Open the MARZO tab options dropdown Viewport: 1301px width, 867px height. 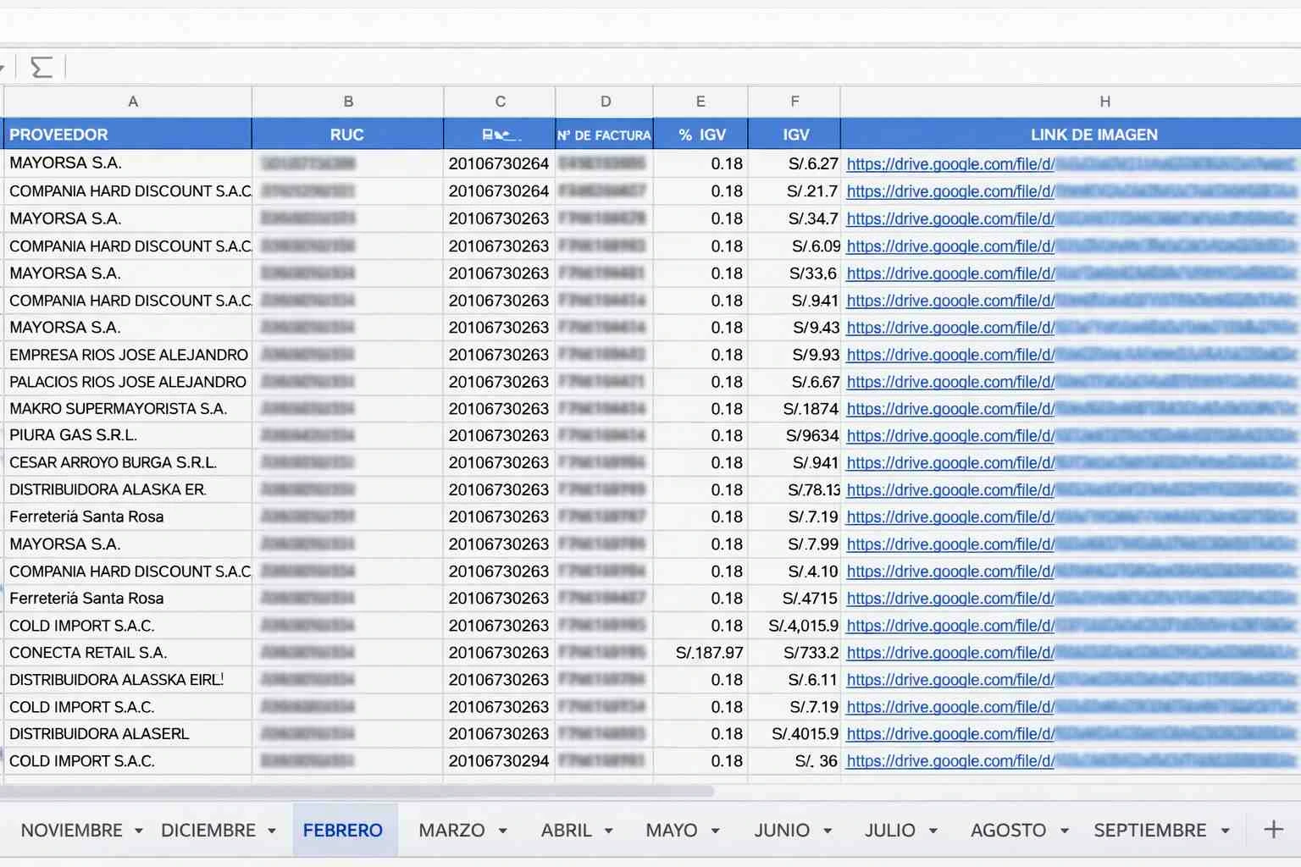coord(503,831)
